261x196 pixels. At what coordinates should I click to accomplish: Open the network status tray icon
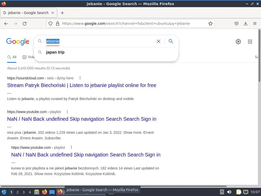point(245,192)
